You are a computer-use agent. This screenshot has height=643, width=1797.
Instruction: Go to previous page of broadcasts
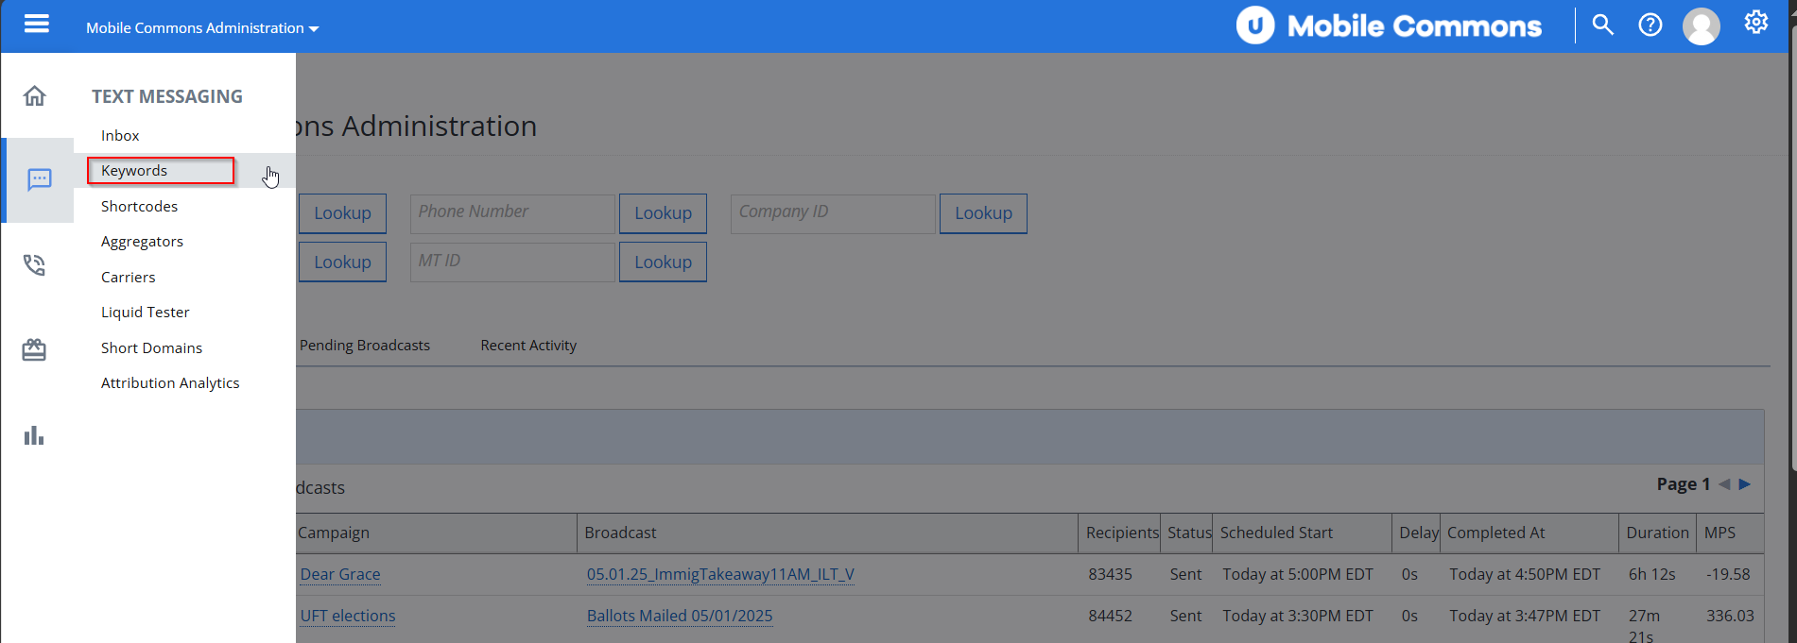[1724, 484]
